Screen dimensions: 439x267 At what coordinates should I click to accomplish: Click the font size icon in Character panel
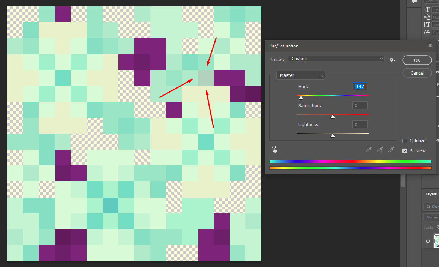pyautogui.click(x=427, y=10)
